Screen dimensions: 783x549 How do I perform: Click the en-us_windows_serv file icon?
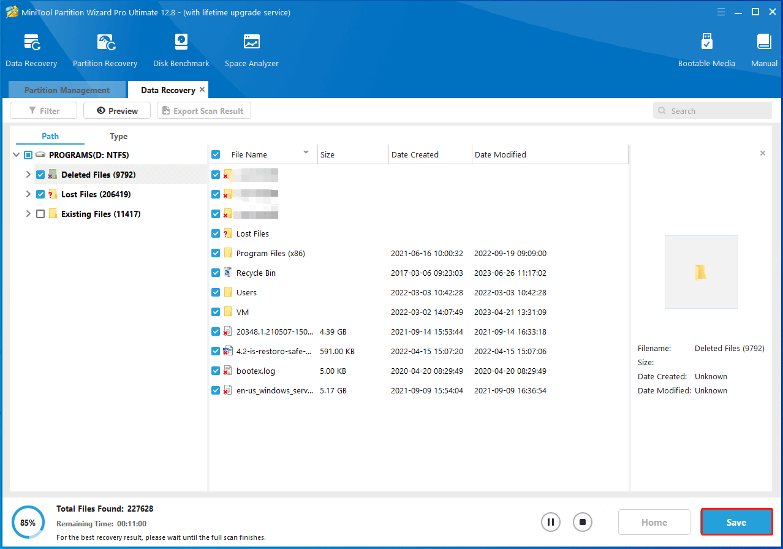coord(228,390)
